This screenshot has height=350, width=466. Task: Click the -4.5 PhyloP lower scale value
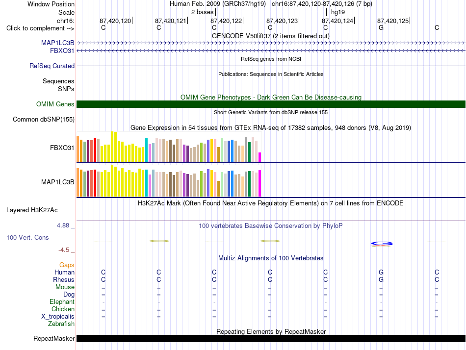tap(64, 250)
